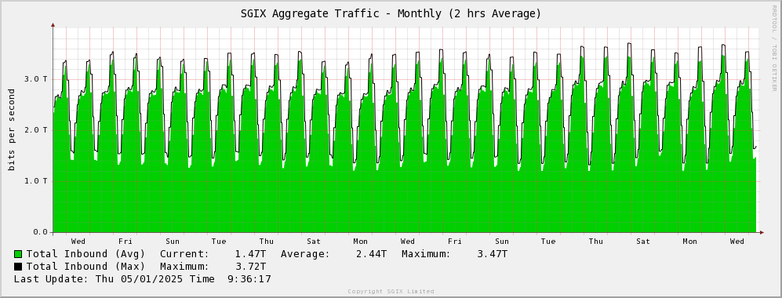This screenshot has width=782, height=298.
Task: Click the bits per second axis title
Action: (12, 129)
